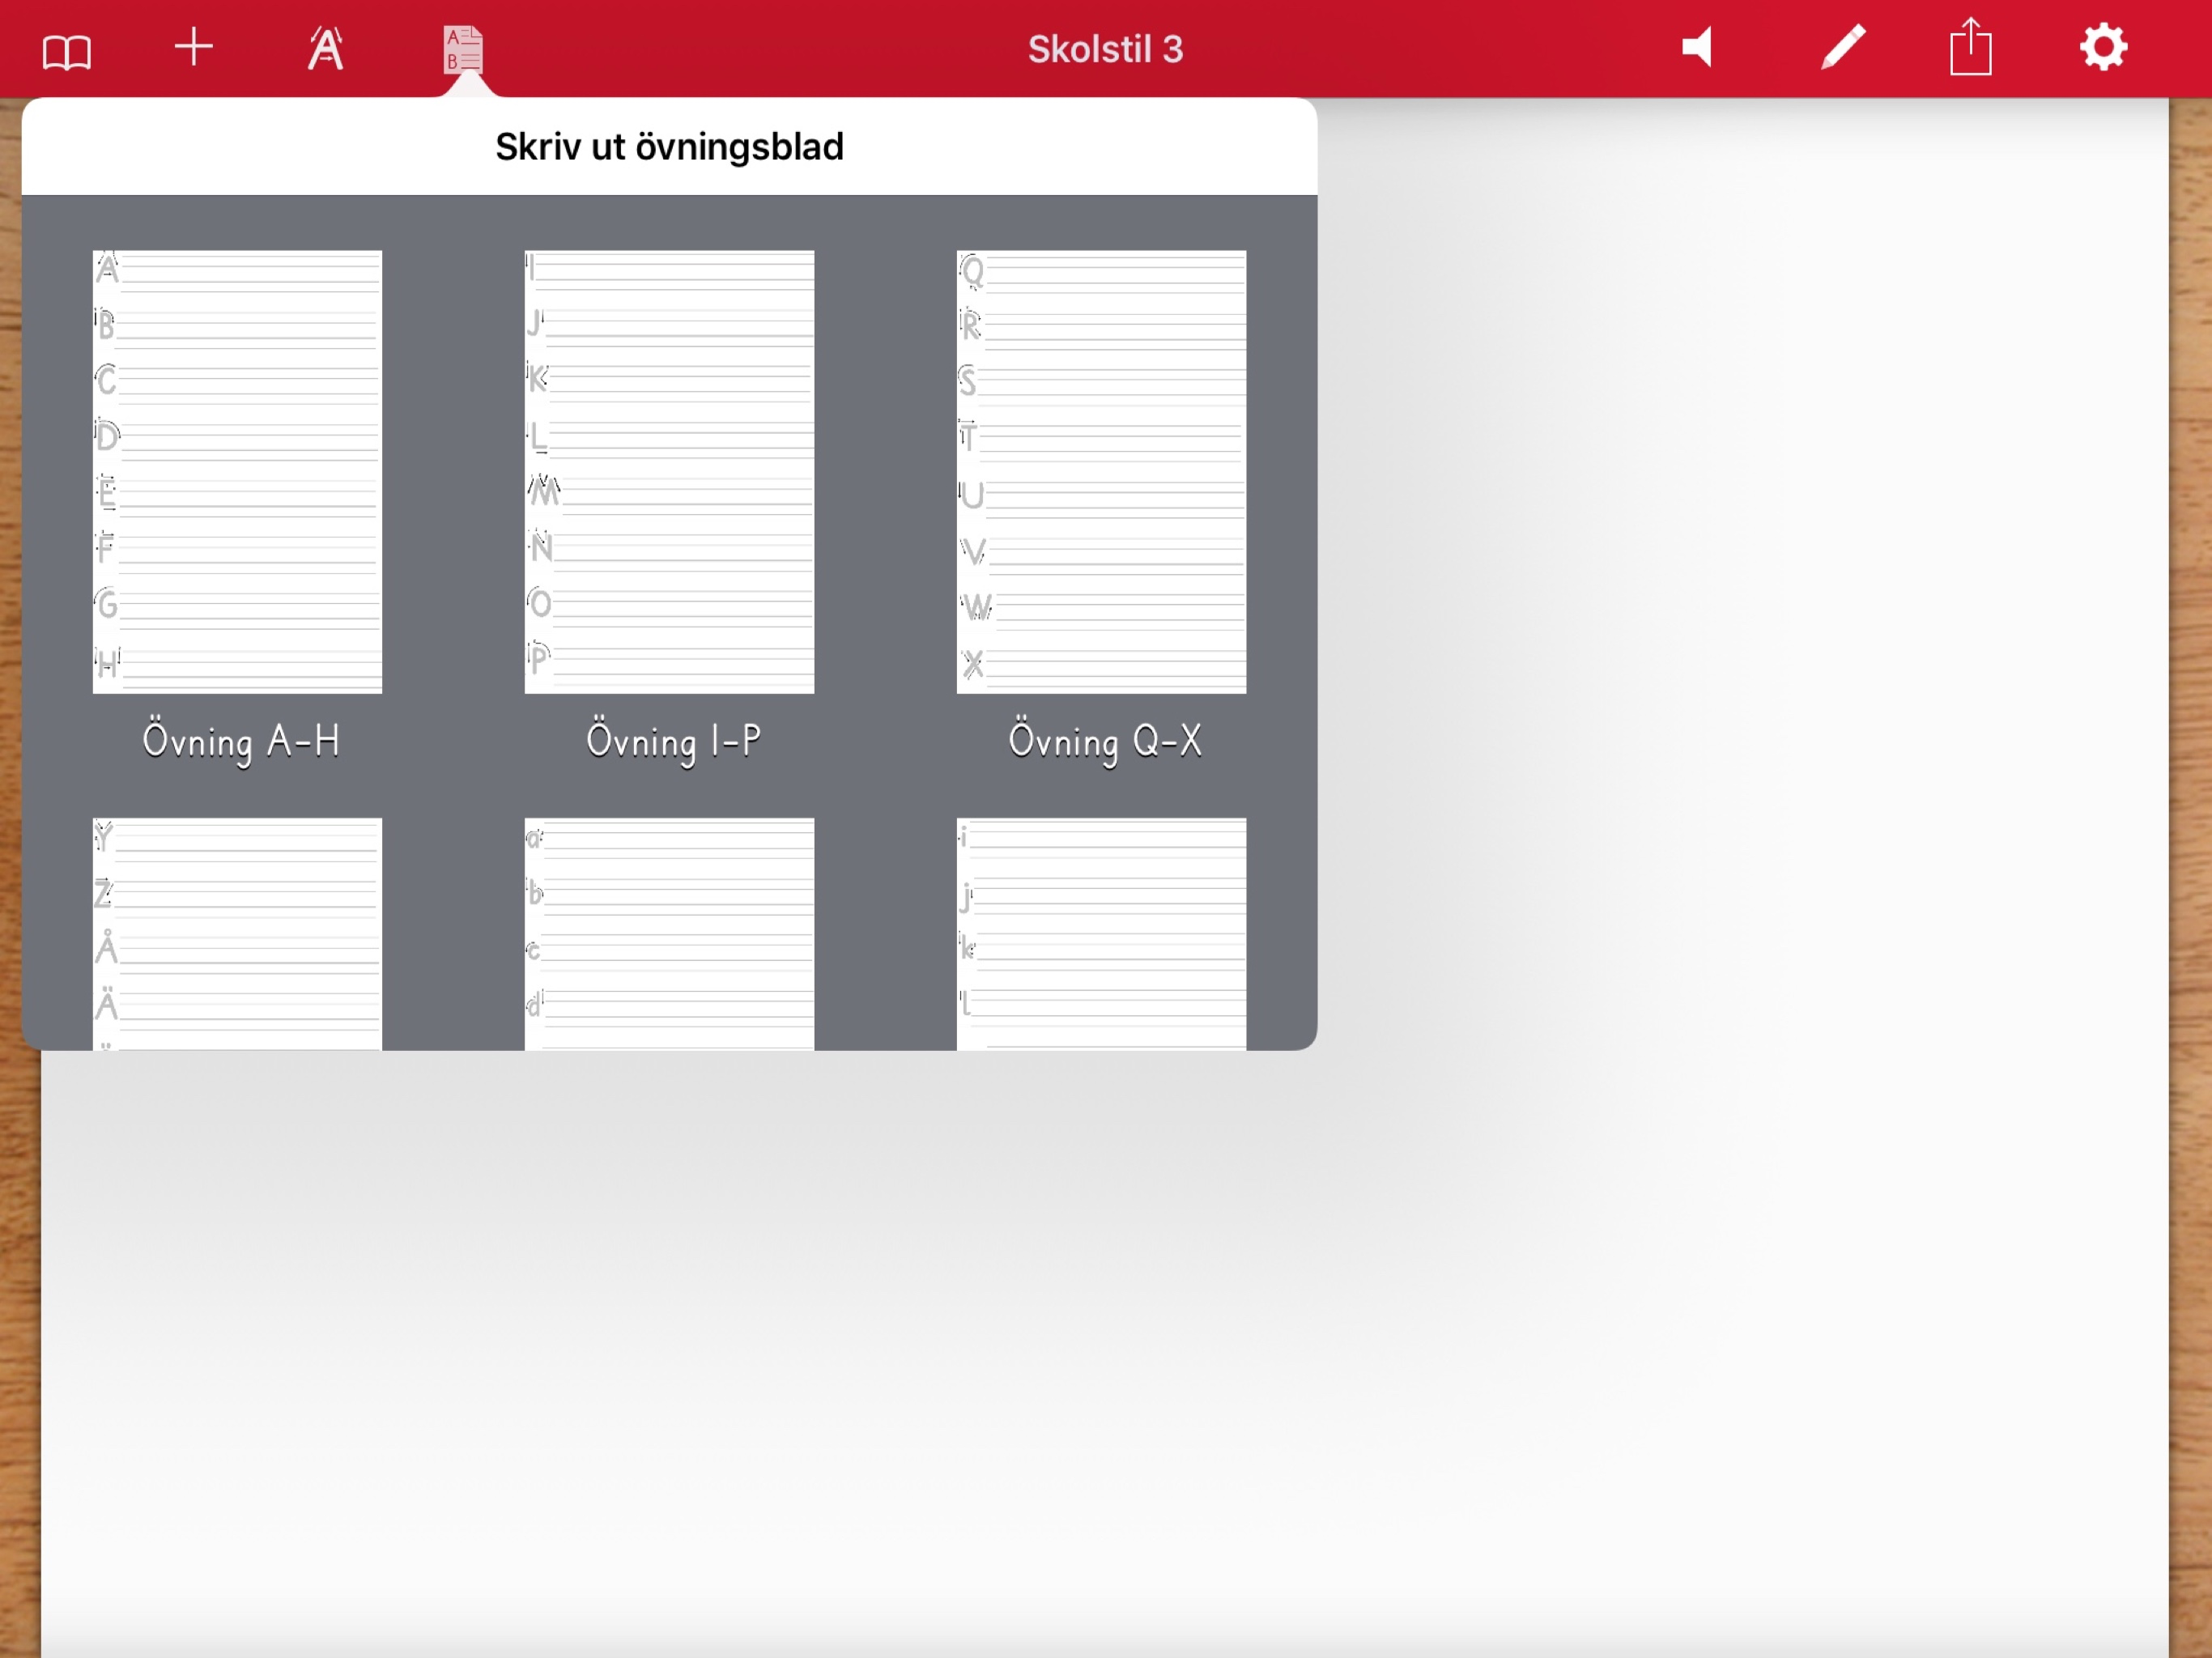The image size is (2212, 1658).
Task: Tap the worksheet print icon
Action: click(x=463, y=50)
